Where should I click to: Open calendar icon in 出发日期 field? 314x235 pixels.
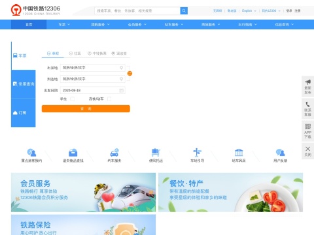point(122,90)
